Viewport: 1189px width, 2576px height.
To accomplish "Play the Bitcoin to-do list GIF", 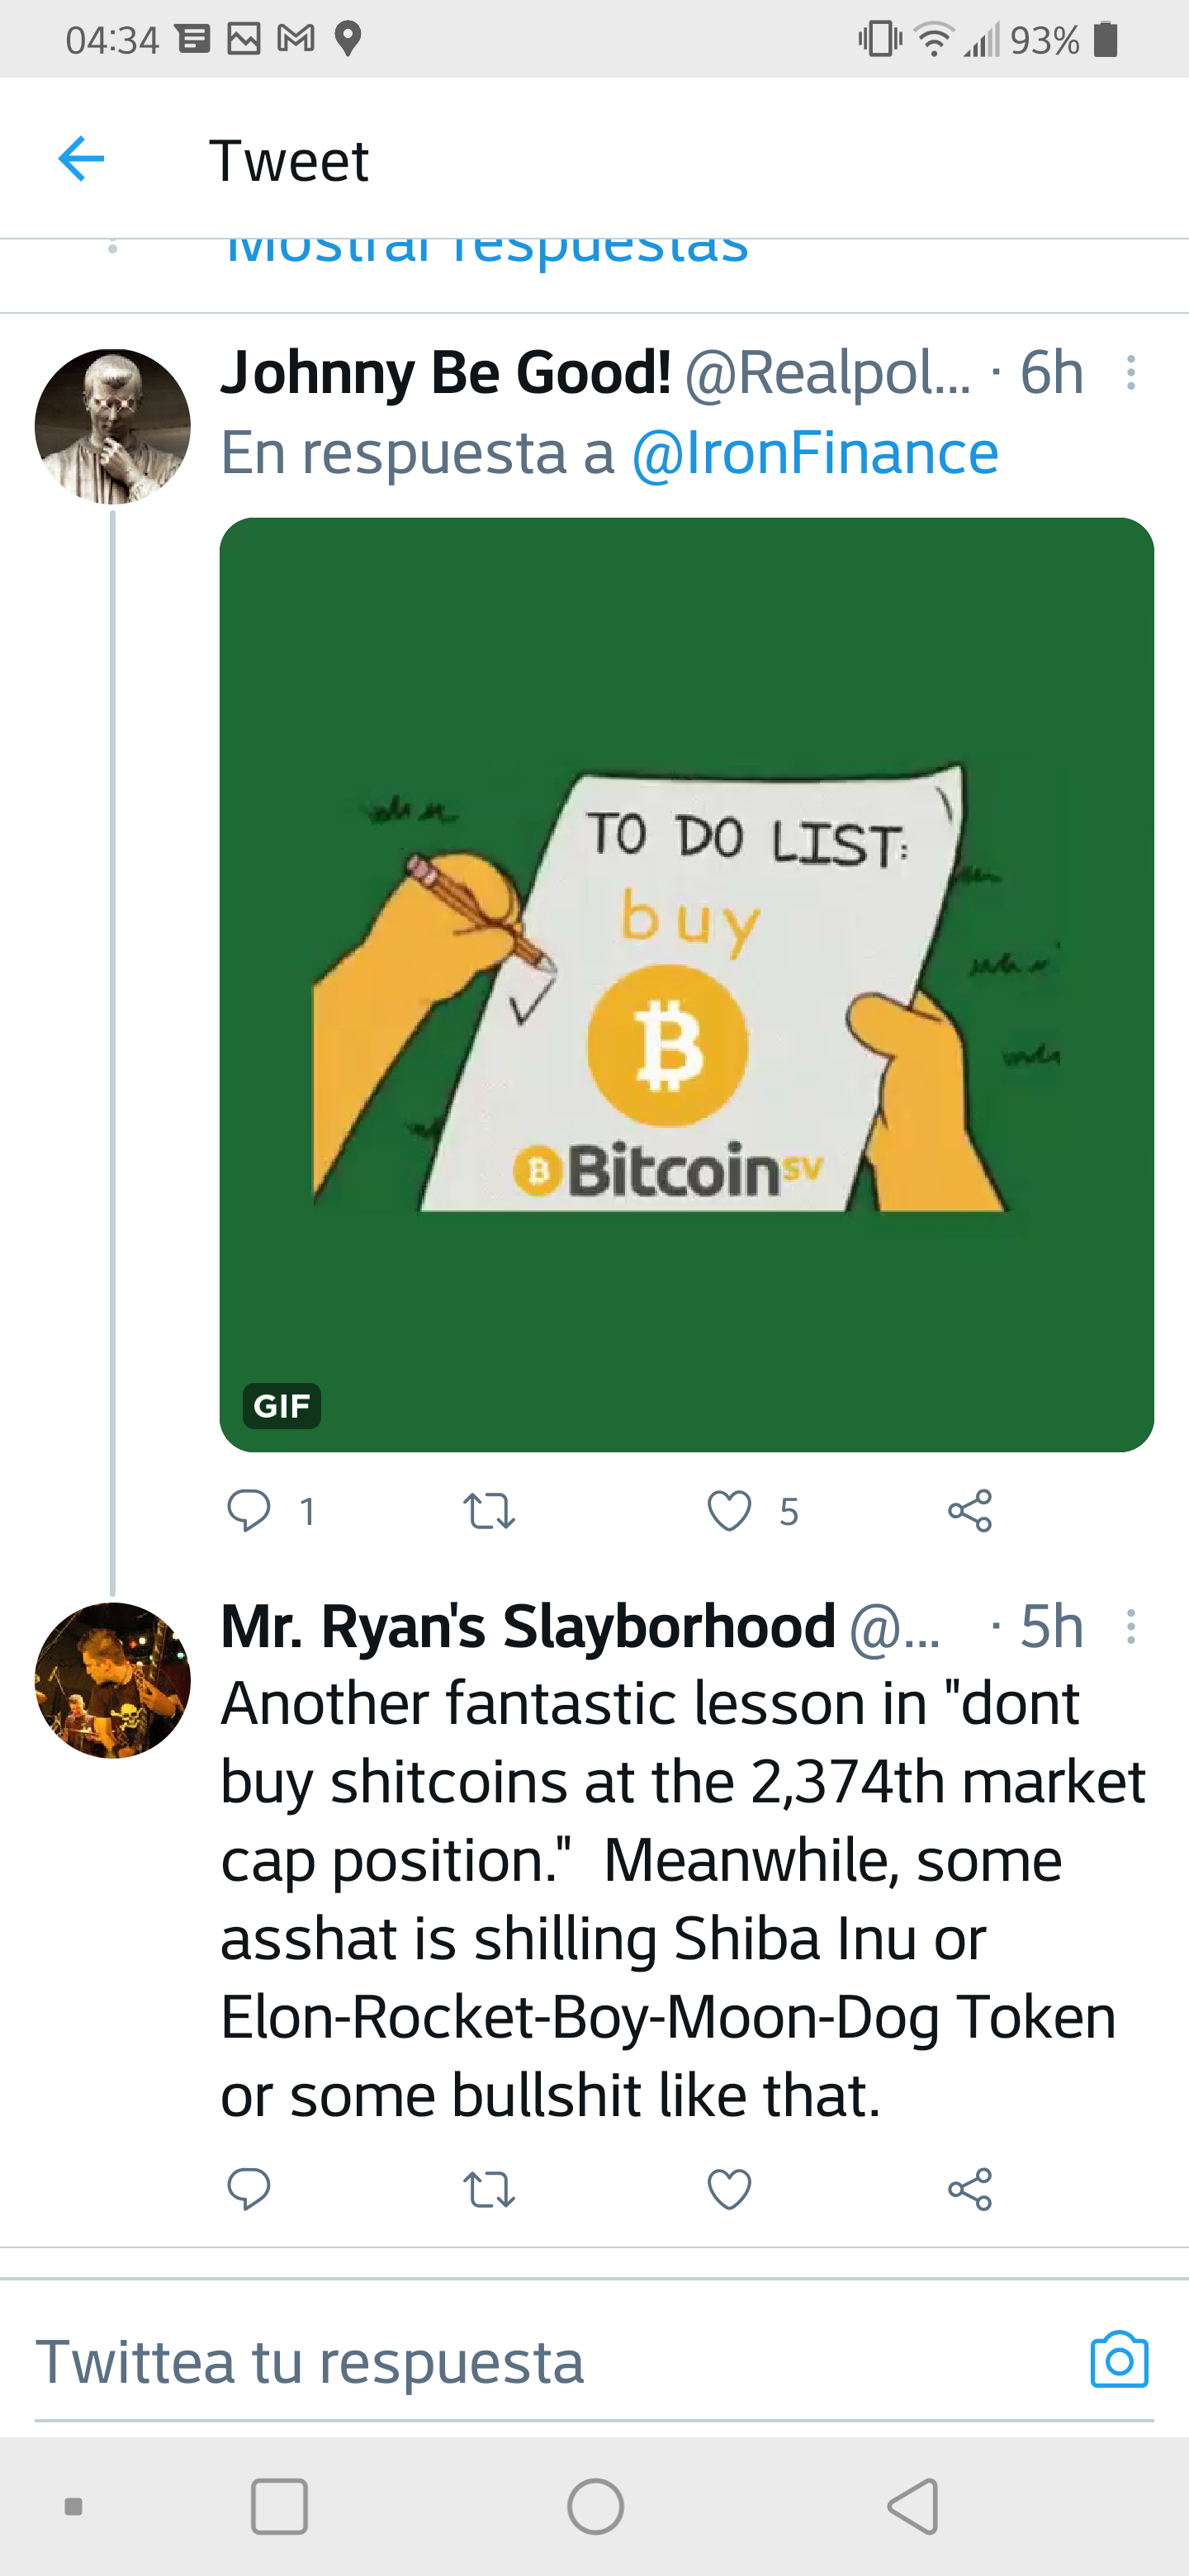I will coord(686,984).
